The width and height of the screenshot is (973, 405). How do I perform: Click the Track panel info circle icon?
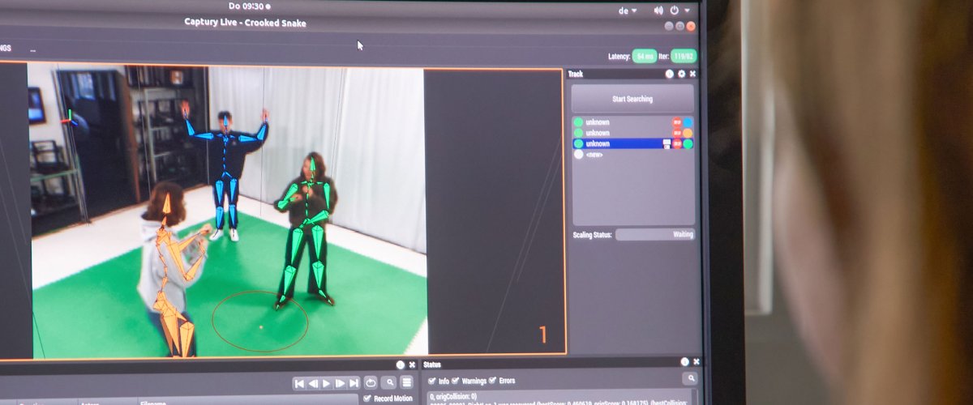670,74
